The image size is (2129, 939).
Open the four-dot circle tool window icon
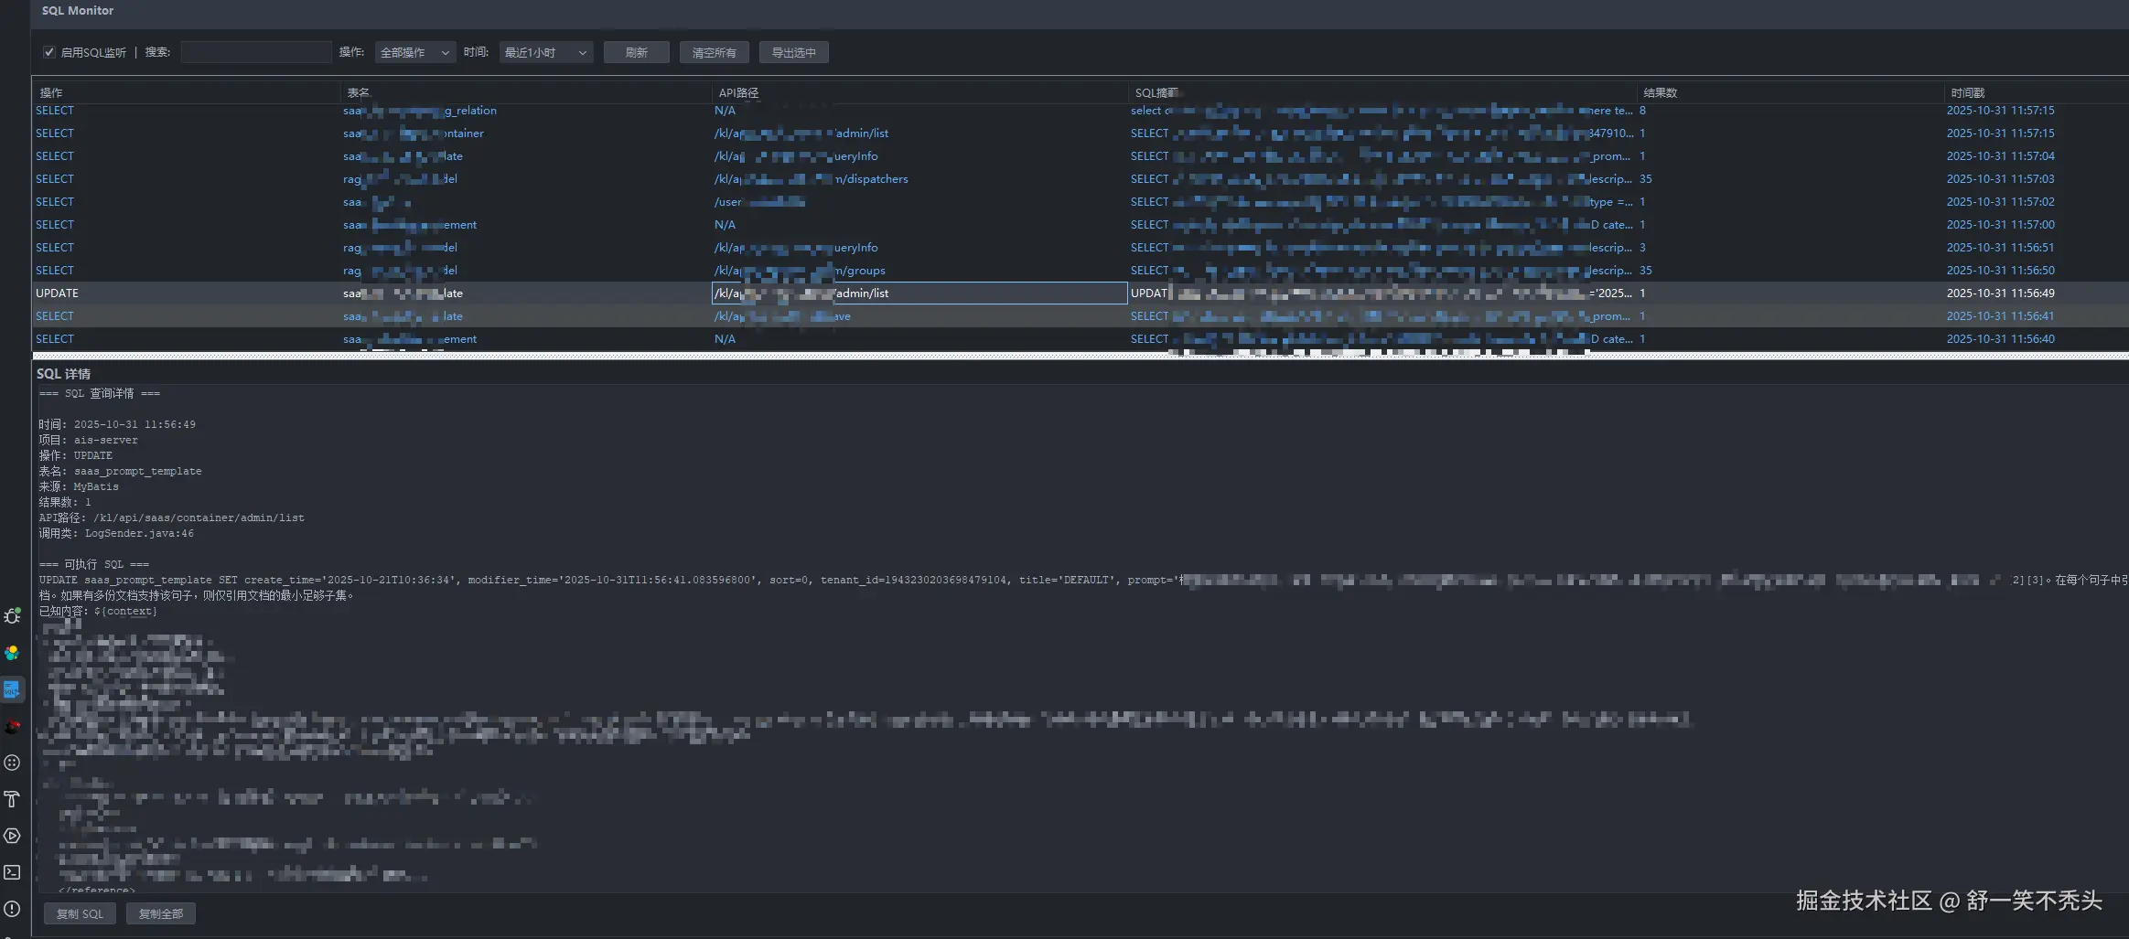(12, 763)
